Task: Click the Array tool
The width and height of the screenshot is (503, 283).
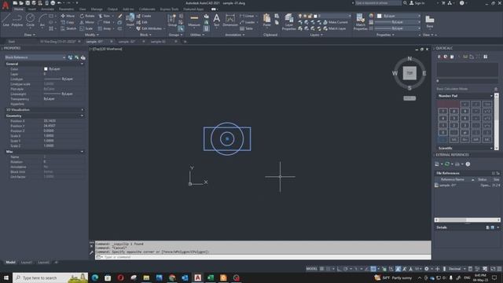Action: (x=105, y=28)
